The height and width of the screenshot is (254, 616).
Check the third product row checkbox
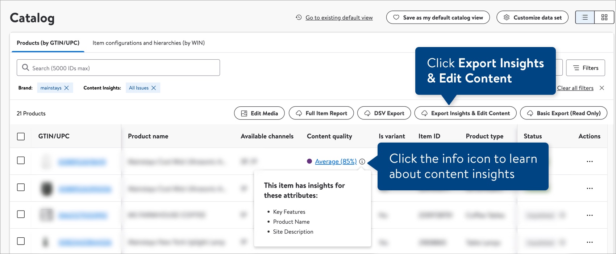(21, 214)
